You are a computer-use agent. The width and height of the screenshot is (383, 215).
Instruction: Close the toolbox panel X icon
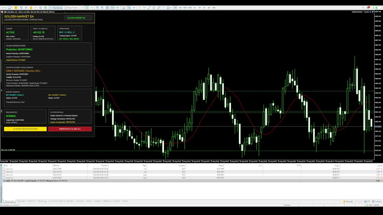1,165
